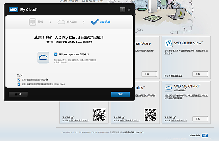Open the 連絡 WD footer link
Image resolution: width=219 pixels, height=141 pixels.
click(x=139, y=132)
